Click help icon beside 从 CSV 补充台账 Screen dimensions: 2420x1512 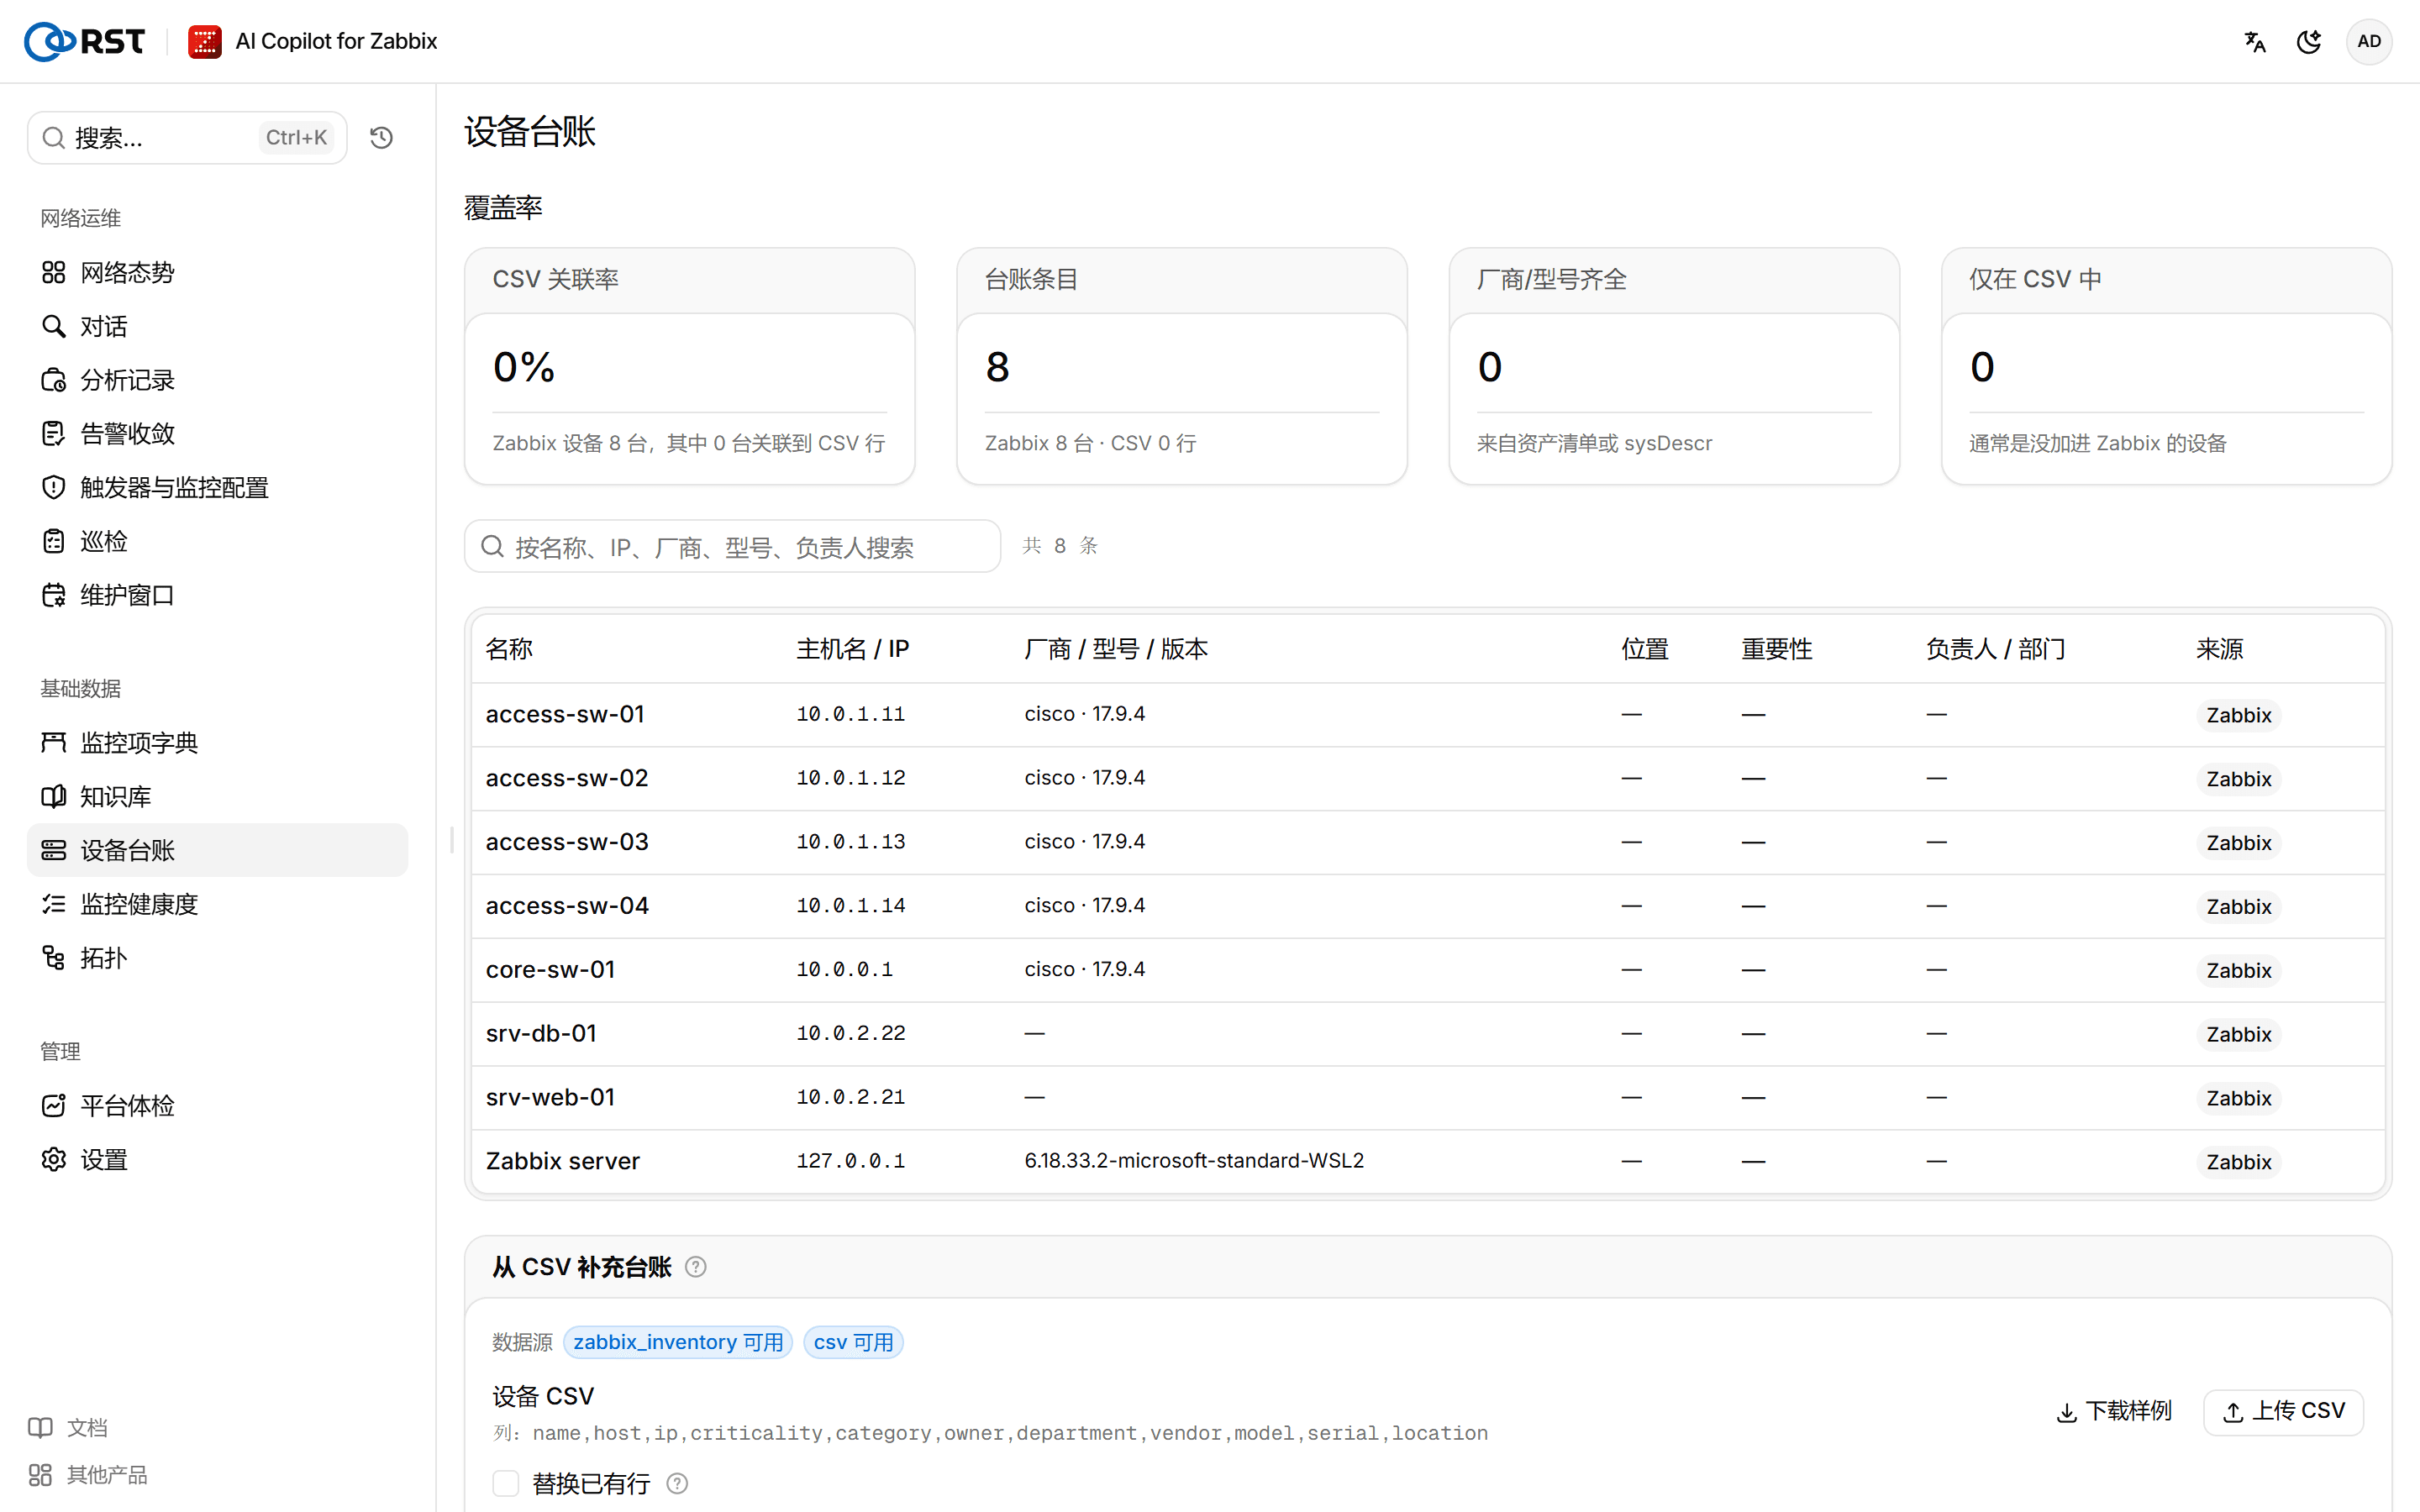tap(696, 1267)
